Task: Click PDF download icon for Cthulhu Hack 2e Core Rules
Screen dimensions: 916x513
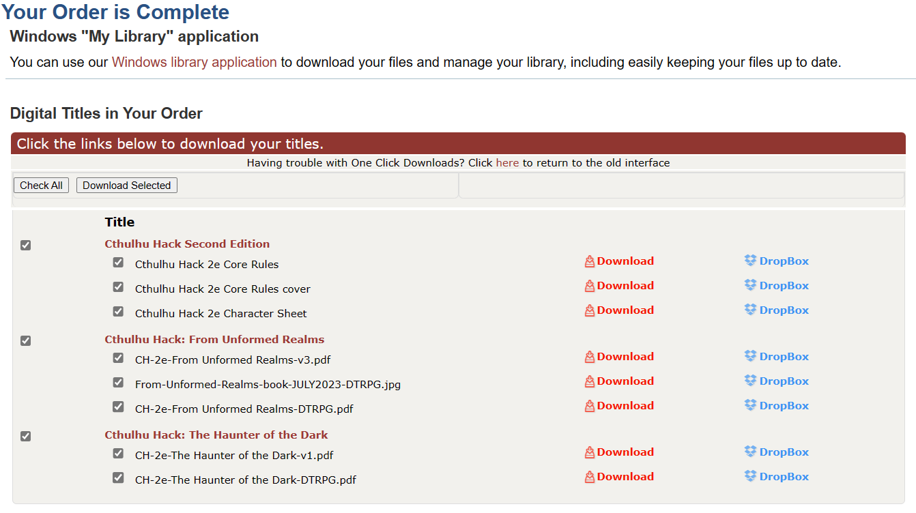Action: (590, 261)
